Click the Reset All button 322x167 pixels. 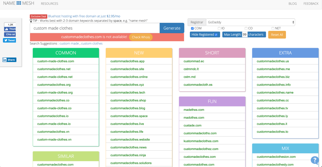277,35
